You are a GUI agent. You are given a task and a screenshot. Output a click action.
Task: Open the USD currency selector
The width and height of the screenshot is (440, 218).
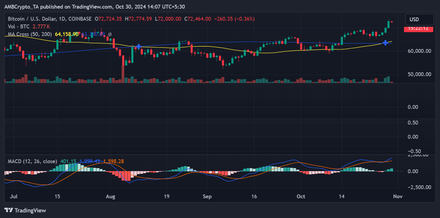coord(419,19)
